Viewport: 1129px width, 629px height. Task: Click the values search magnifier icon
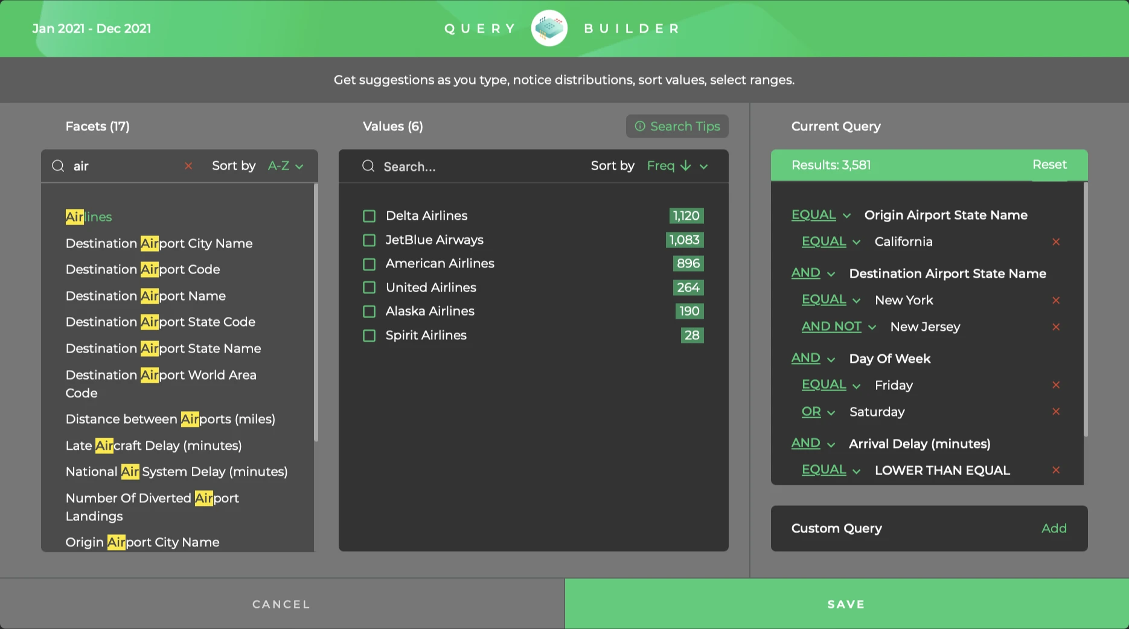[x=368, y=166]
